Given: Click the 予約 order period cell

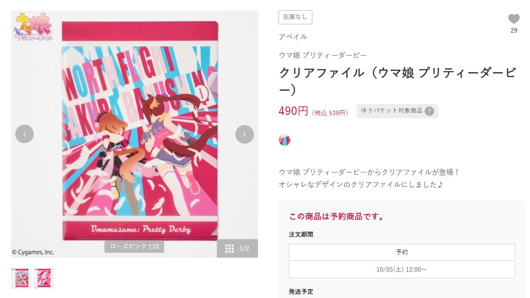Looking at the screenshot, I should [402, 252].
